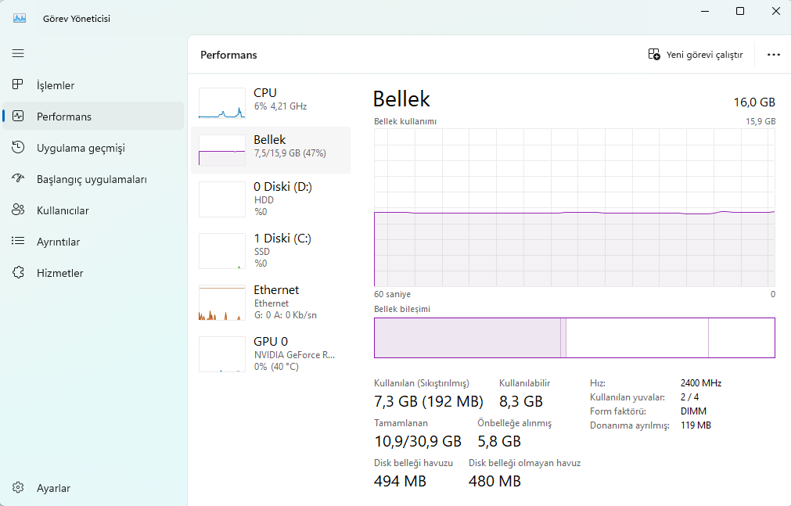Click the Görev Yöneticisi app icon
The image size is (791, 506).
point(20,18)
